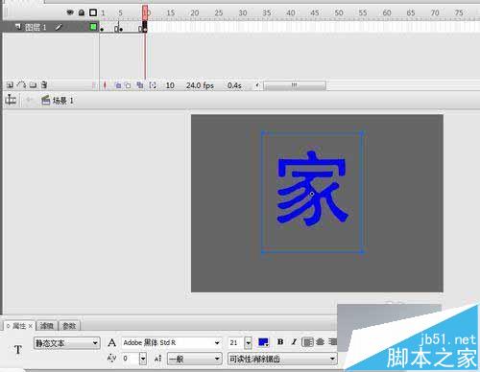Screen dimensions: 480x372
Task: Open the 一般 character position dropdown
Action: click(194, 359)
